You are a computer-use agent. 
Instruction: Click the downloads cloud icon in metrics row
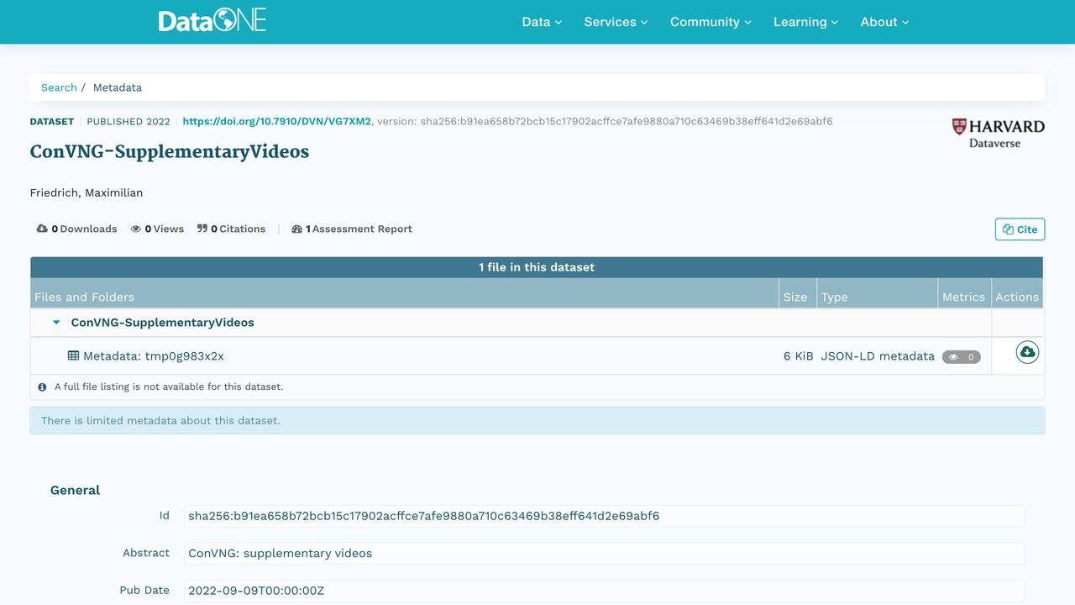click(x=42, y=229)
